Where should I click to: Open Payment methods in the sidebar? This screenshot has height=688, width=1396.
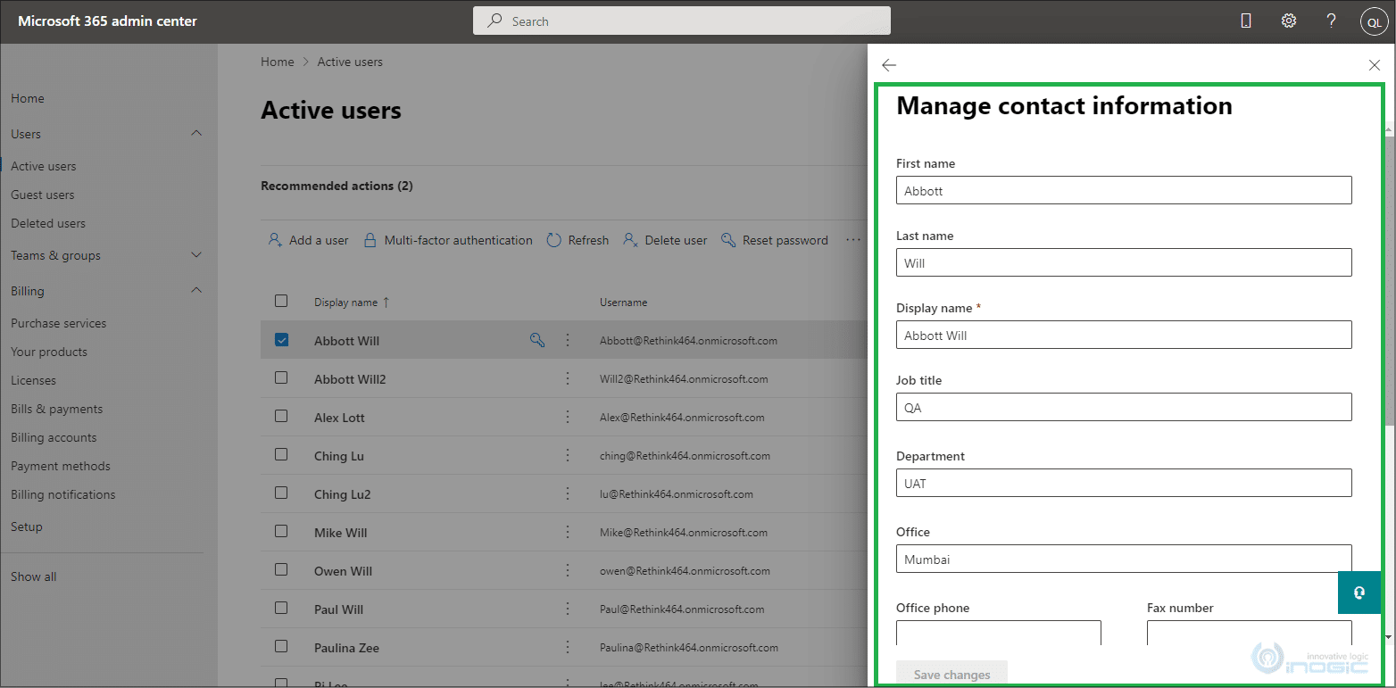(61, 466)
